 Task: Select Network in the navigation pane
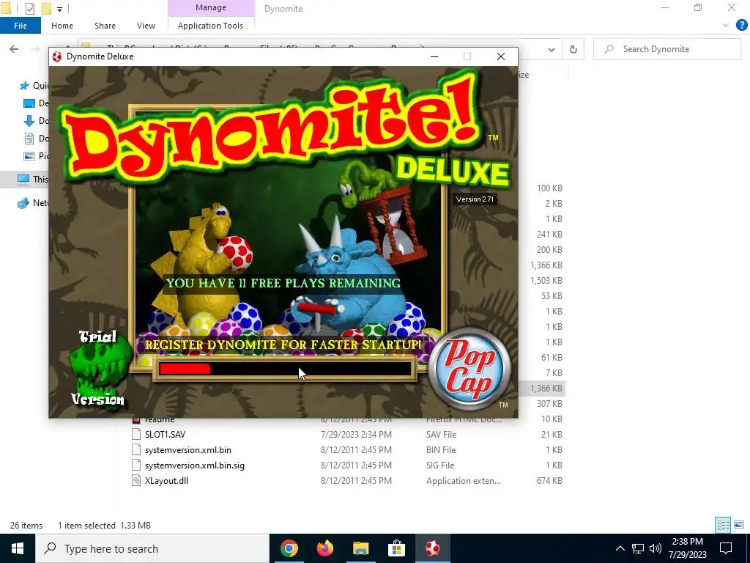32,203
